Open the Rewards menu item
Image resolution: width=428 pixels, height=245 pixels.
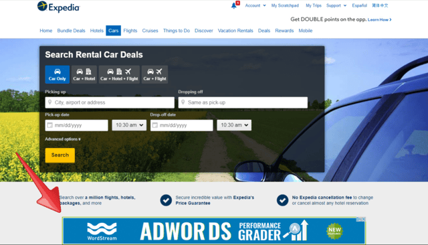pyautogui.click(x=284, y=31)
